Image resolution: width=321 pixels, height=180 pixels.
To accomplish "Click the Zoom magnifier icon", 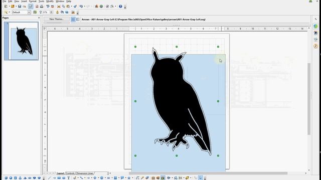I will (x=112, y=6).
